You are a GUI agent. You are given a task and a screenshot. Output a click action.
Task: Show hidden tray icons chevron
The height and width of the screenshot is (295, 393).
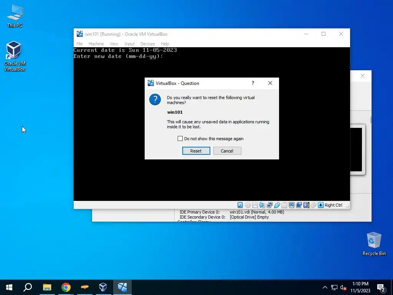pyautogui.click(x=325, y=287)
